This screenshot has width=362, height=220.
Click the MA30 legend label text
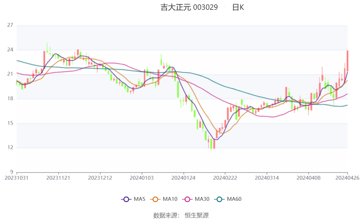[x=202, y=199]
